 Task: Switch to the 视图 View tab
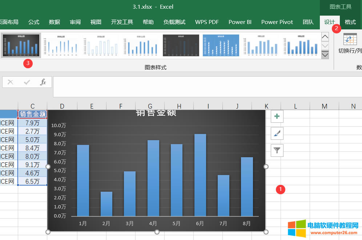point(96,22)
